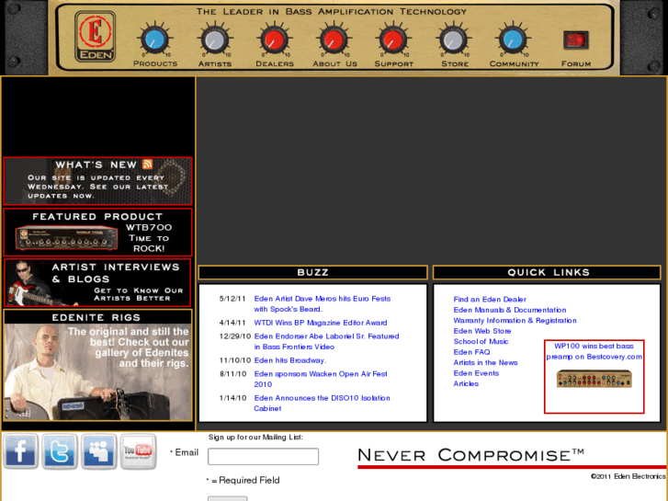Click the Forum menu label
The width and height of the screenshot is (668, 501).
pyautogui.click(x=576, y=63)
